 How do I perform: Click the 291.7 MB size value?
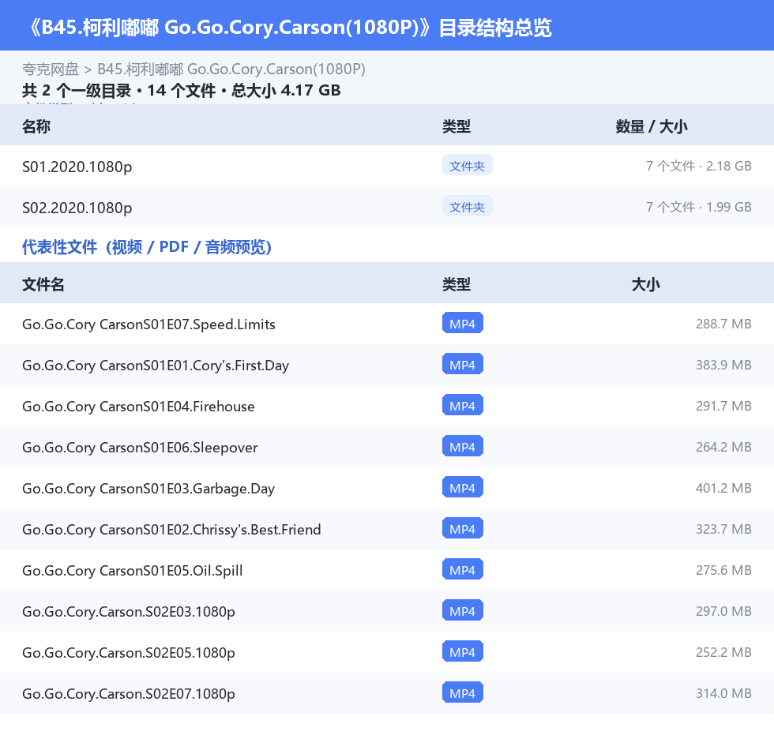[x=723, y=406]
